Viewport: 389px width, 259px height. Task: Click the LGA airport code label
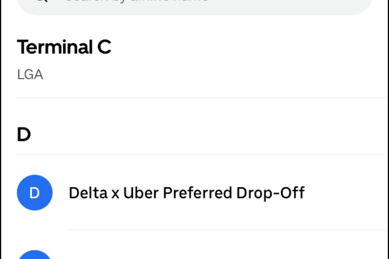[30, 74]
